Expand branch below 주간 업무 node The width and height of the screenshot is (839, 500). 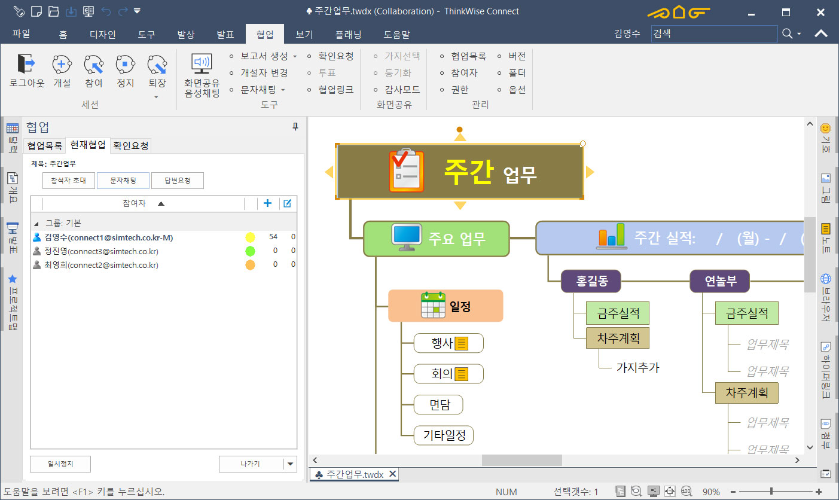460,206
